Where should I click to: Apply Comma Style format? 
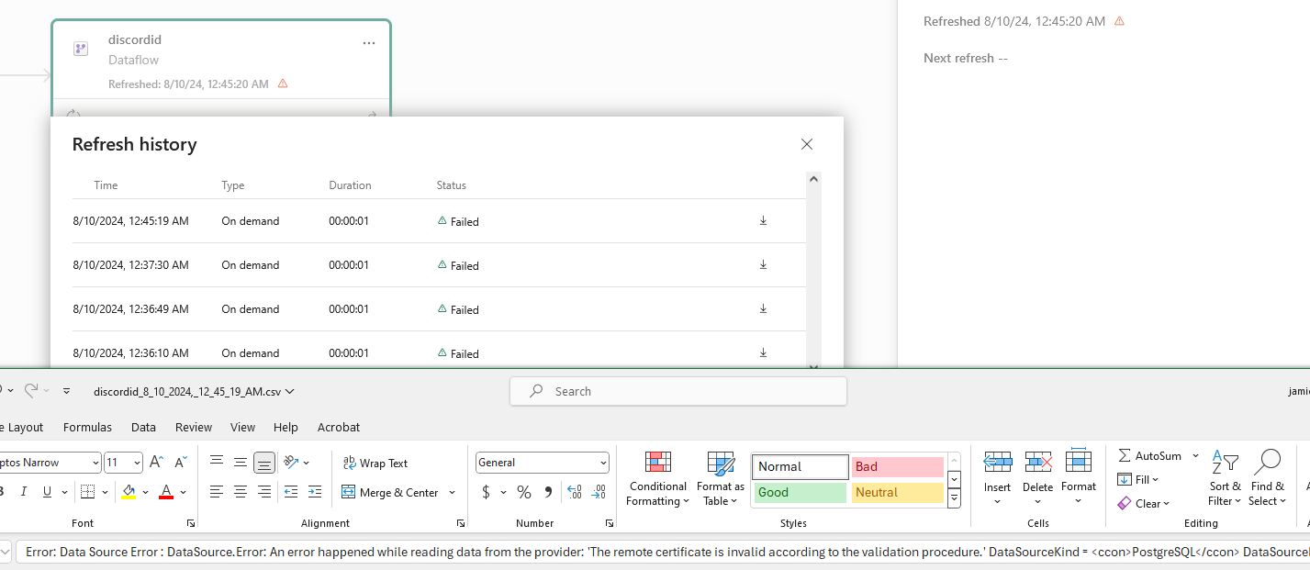[x=548, y=492]
